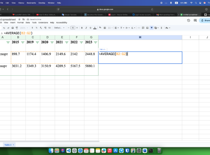The height and width of the screenshot is (155, 210).
Task: Open borders options
Action: [105, 28]
